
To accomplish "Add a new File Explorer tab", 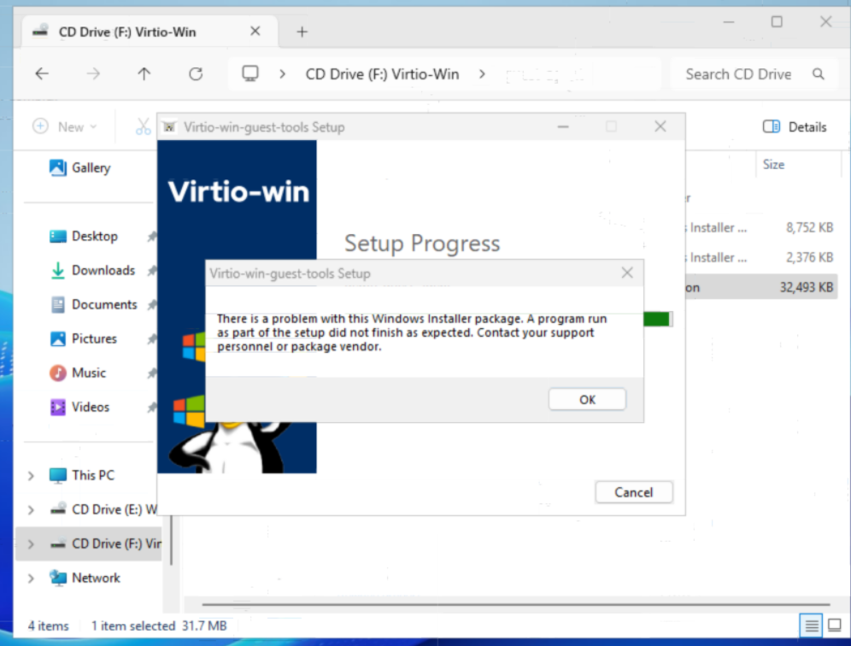I will [x=302, y=32].
